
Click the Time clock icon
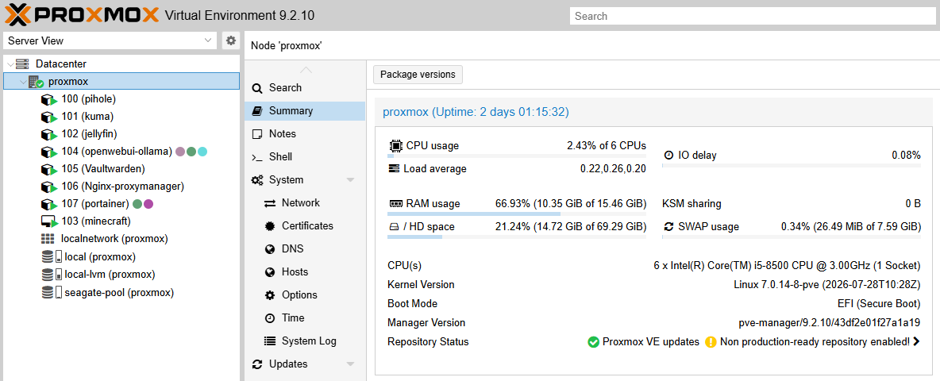coord(270,318)
